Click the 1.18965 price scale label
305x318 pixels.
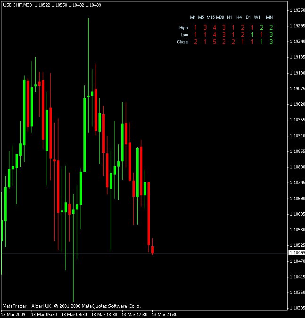click(x=297, y=120)
